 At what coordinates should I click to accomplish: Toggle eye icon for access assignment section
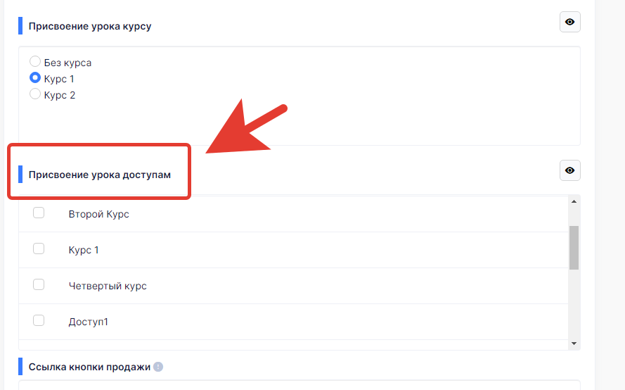coord(569,170)
